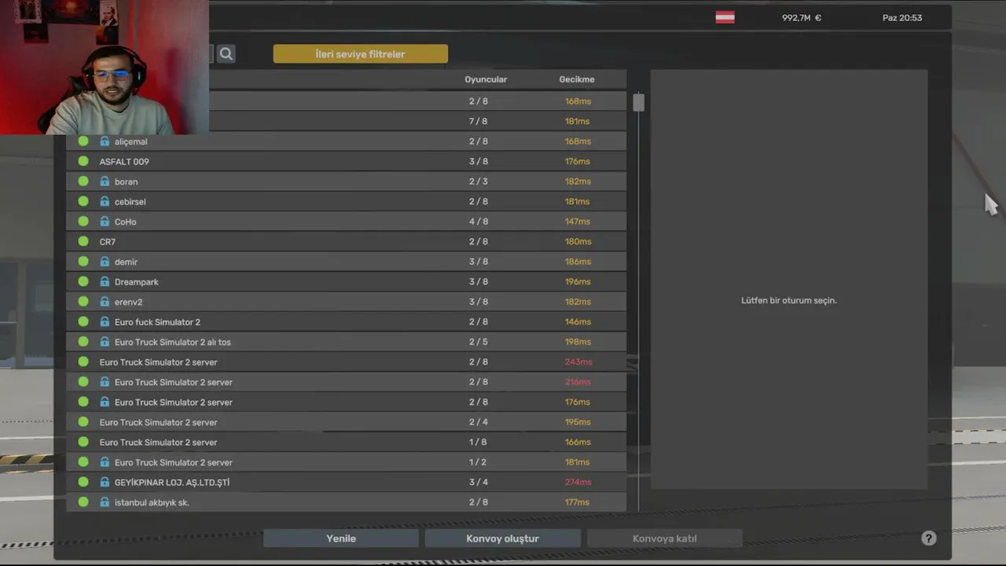The image size is (1006, 566).
Task: Click the 196ms latency value
Action: (x=578, y=281)
